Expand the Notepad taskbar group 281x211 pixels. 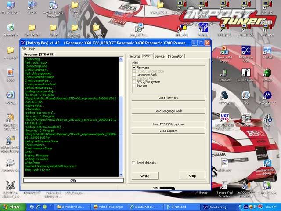pos(198,207)
